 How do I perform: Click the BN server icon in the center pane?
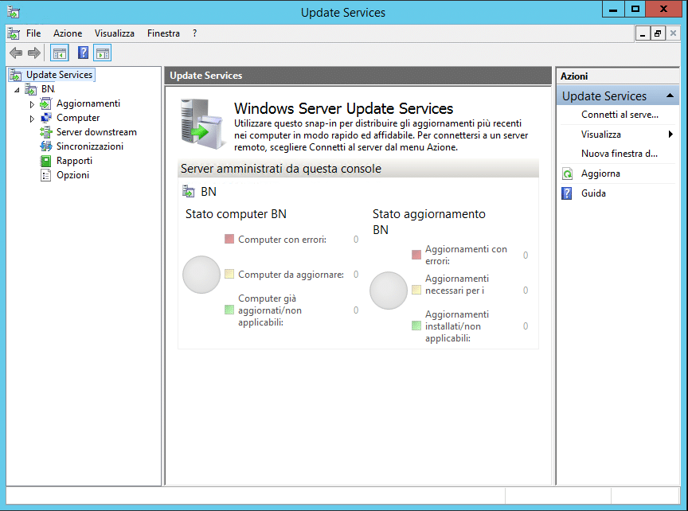[x=188, y=192]
